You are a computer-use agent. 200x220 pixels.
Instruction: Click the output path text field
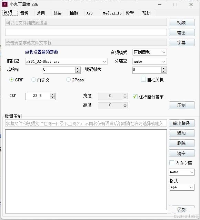(x=86, y=32)
